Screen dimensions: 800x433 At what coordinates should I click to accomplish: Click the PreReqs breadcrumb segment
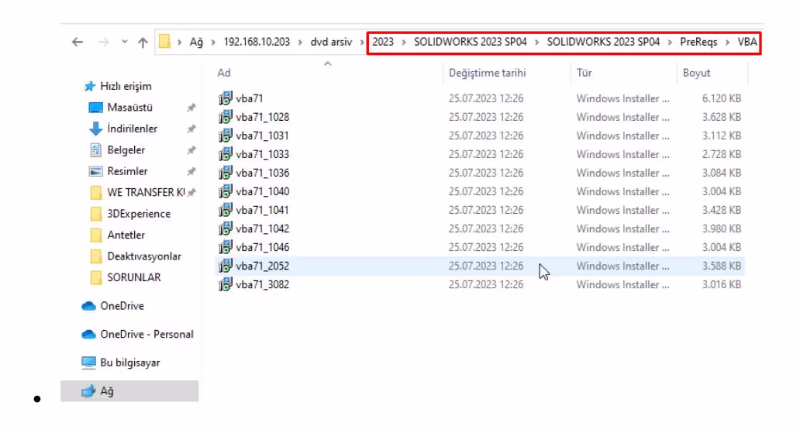pyautogui.click(x=698, y=42)
